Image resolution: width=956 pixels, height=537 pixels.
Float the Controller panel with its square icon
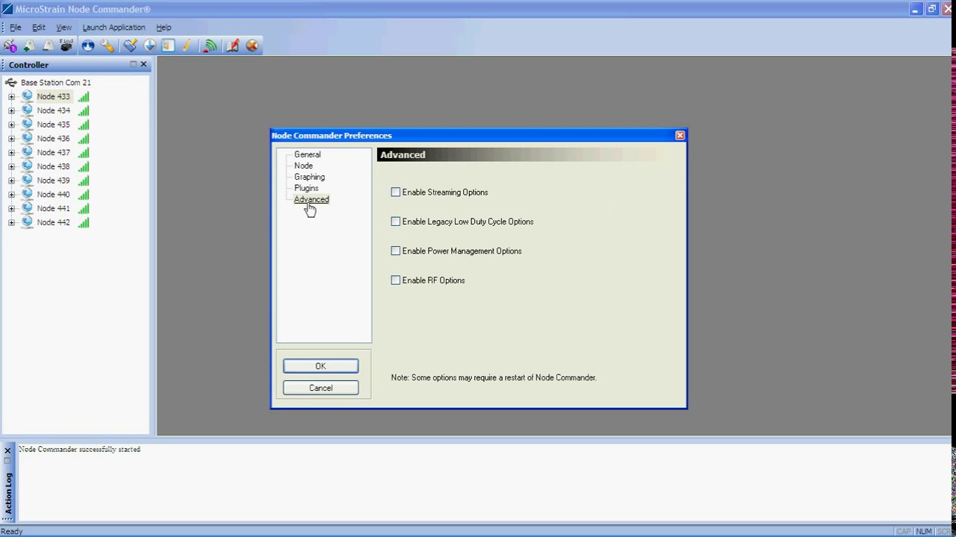[x=134, y=64]
